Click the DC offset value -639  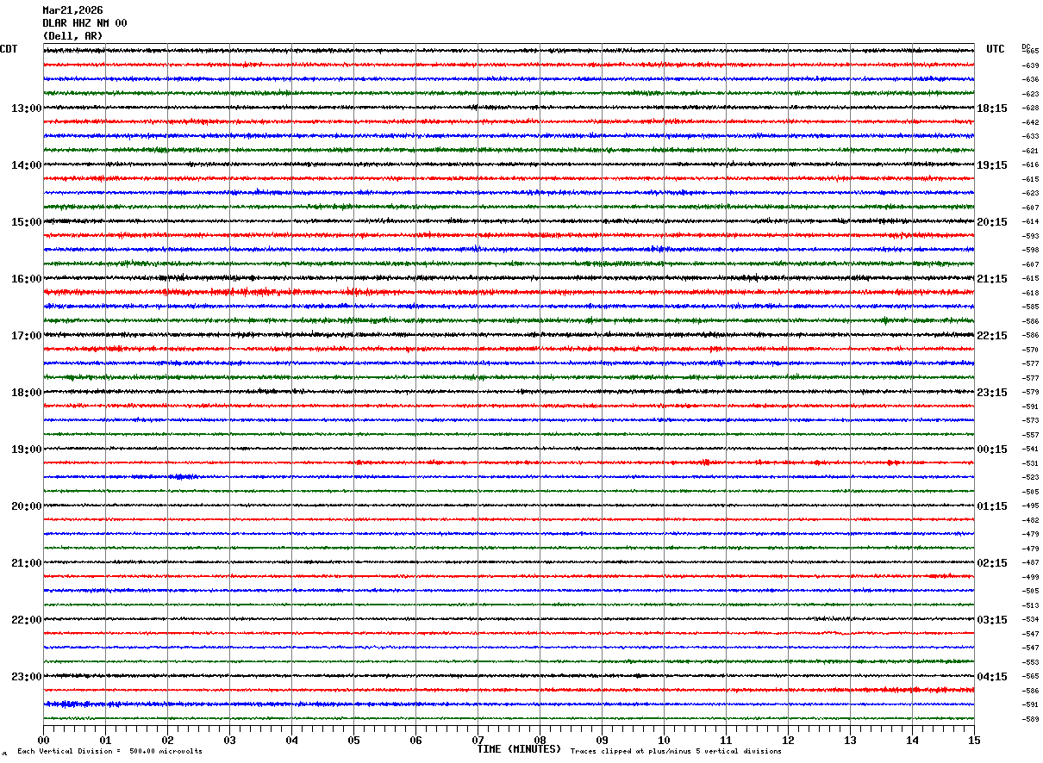click(x=1030, y=65)
